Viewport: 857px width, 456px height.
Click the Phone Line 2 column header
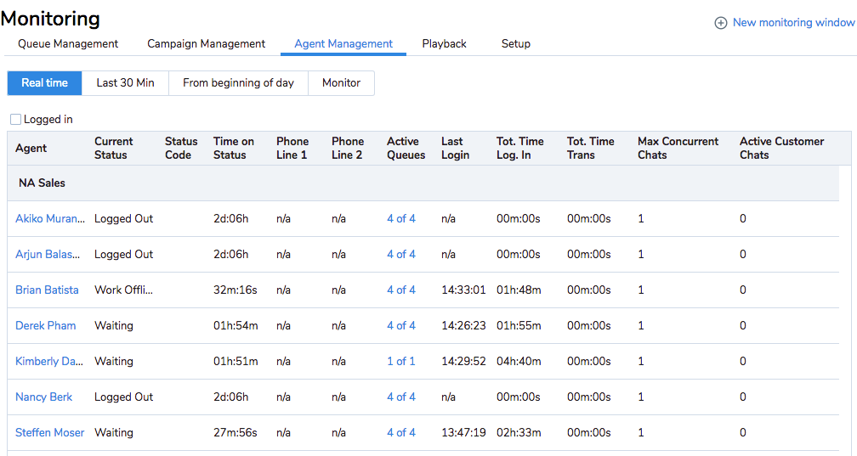point(348,148)
